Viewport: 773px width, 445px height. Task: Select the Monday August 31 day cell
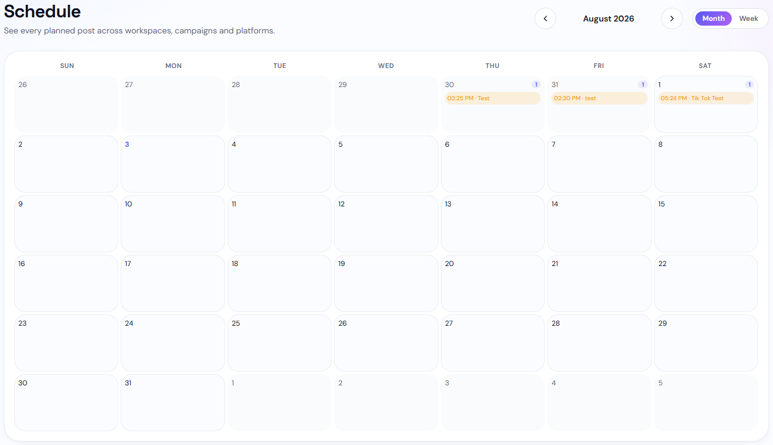tap(173, 403)
